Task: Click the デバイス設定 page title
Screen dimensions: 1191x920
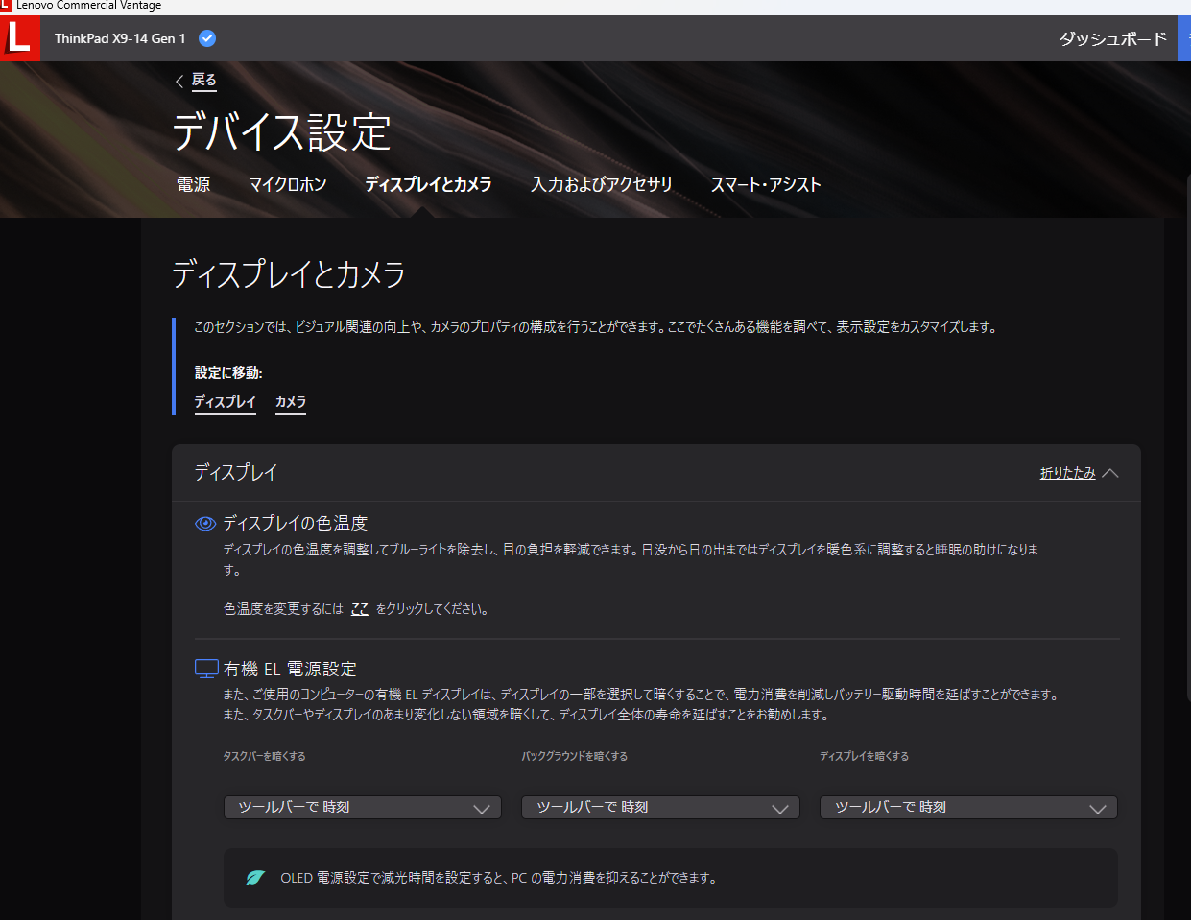Action: [x=281, y=132]
